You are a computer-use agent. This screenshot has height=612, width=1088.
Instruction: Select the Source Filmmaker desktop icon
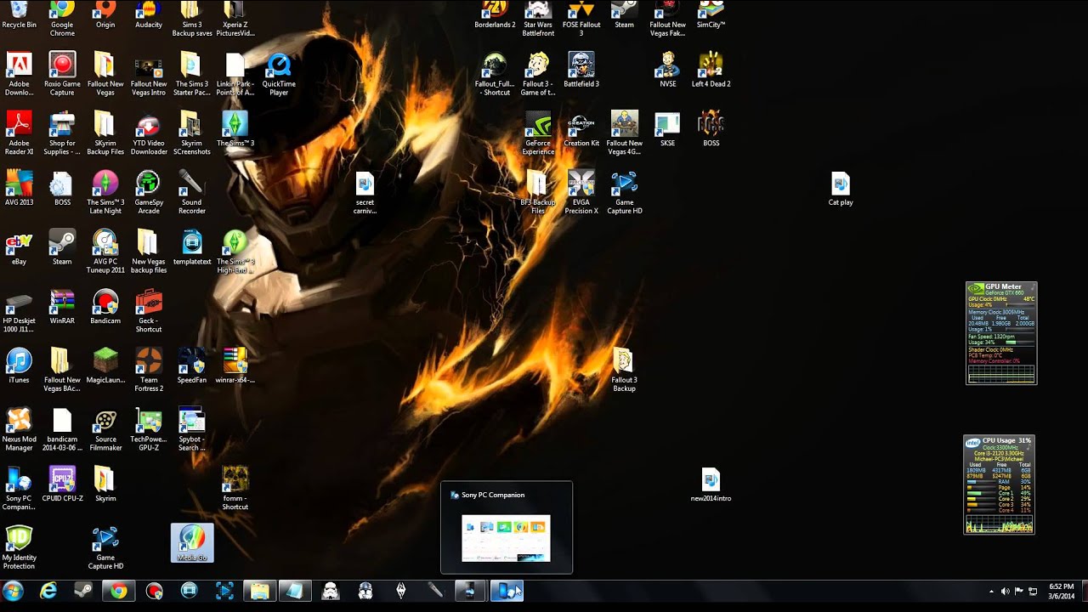point(105,430)
